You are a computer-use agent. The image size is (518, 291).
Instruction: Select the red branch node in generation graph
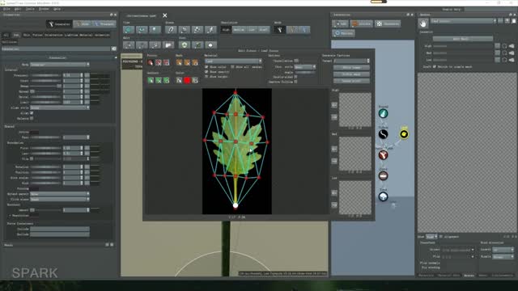(383, 154)
